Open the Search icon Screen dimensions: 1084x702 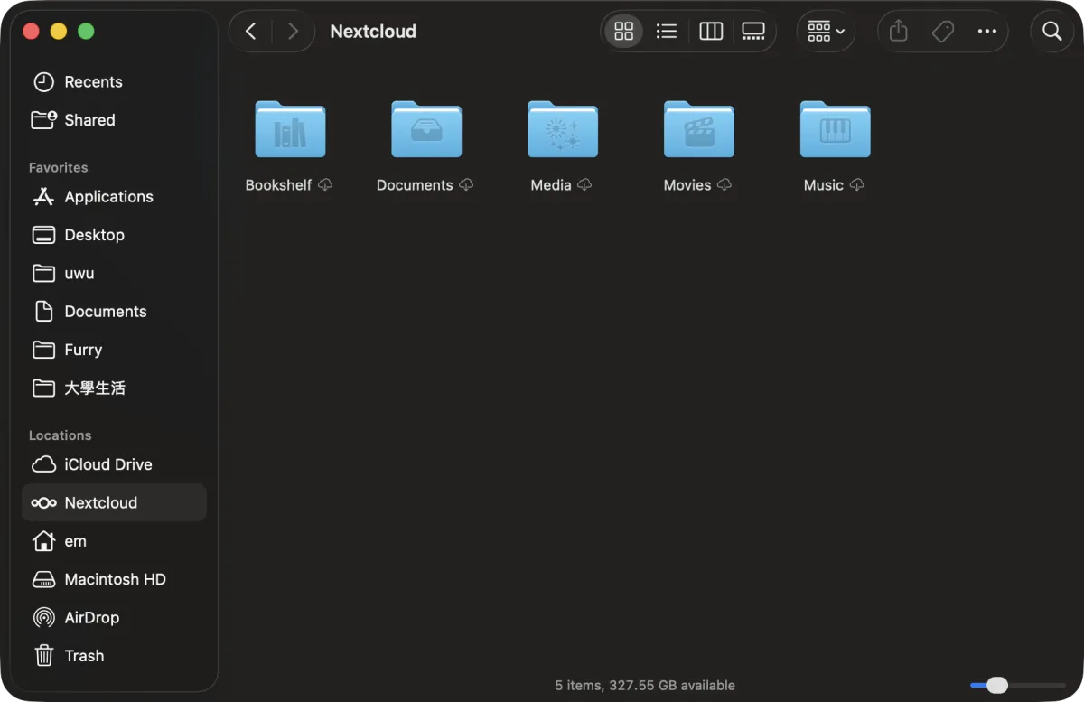pos(1051,31)
